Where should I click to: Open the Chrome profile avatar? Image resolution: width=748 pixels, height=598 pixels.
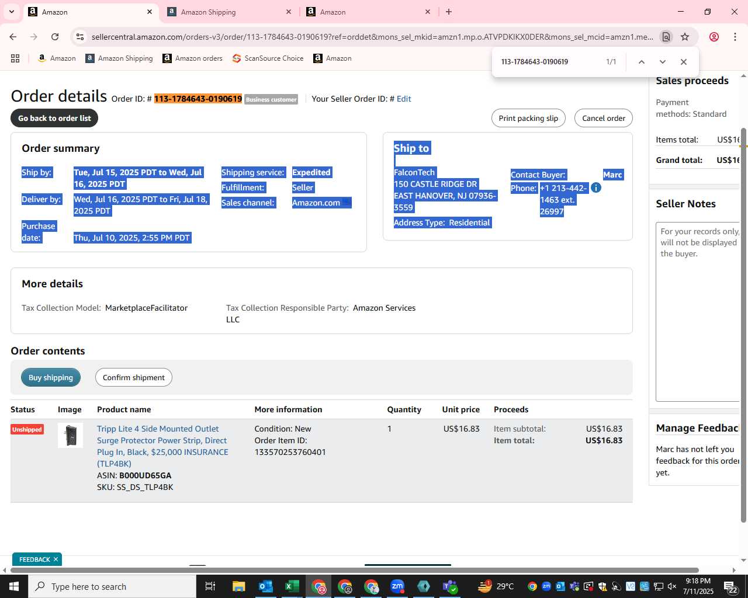[x=714, y=37]
